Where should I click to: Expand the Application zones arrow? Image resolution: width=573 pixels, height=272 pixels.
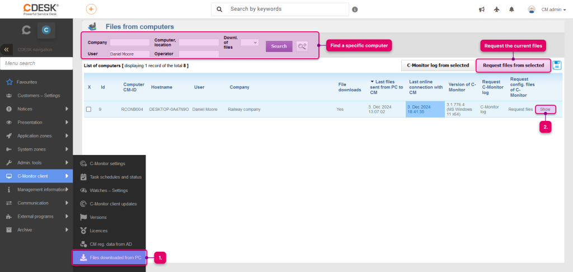coord(67,136)
